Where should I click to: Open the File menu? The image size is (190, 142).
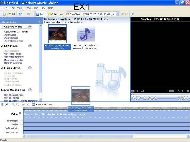(5, 8)
